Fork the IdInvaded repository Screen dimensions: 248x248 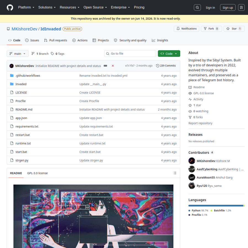click(x=211, y=29)
